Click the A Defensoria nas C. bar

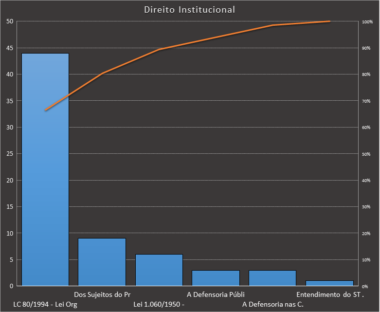272,278
